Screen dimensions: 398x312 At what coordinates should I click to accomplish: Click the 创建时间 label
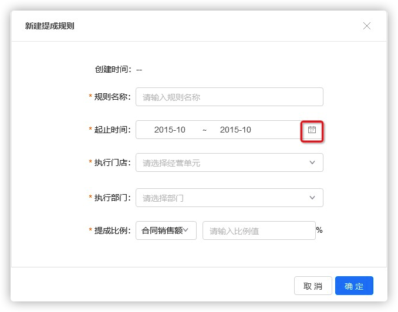[x=113, y=69]
